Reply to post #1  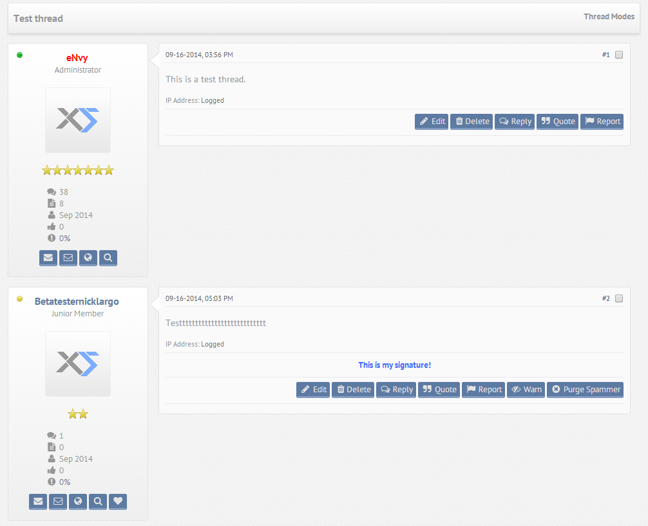[x=515, y=122]
